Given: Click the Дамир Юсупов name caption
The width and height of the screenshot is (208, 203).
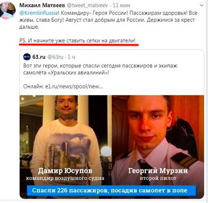Looking at the screenshot, I should click(x=65, y=171).
